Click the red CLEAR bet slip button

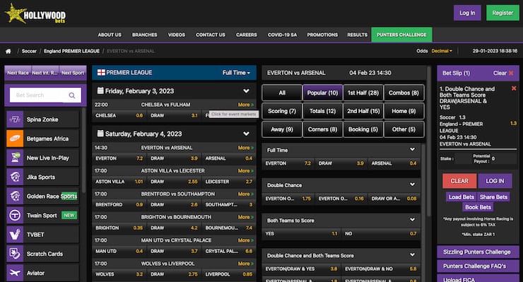click(459, 181)
